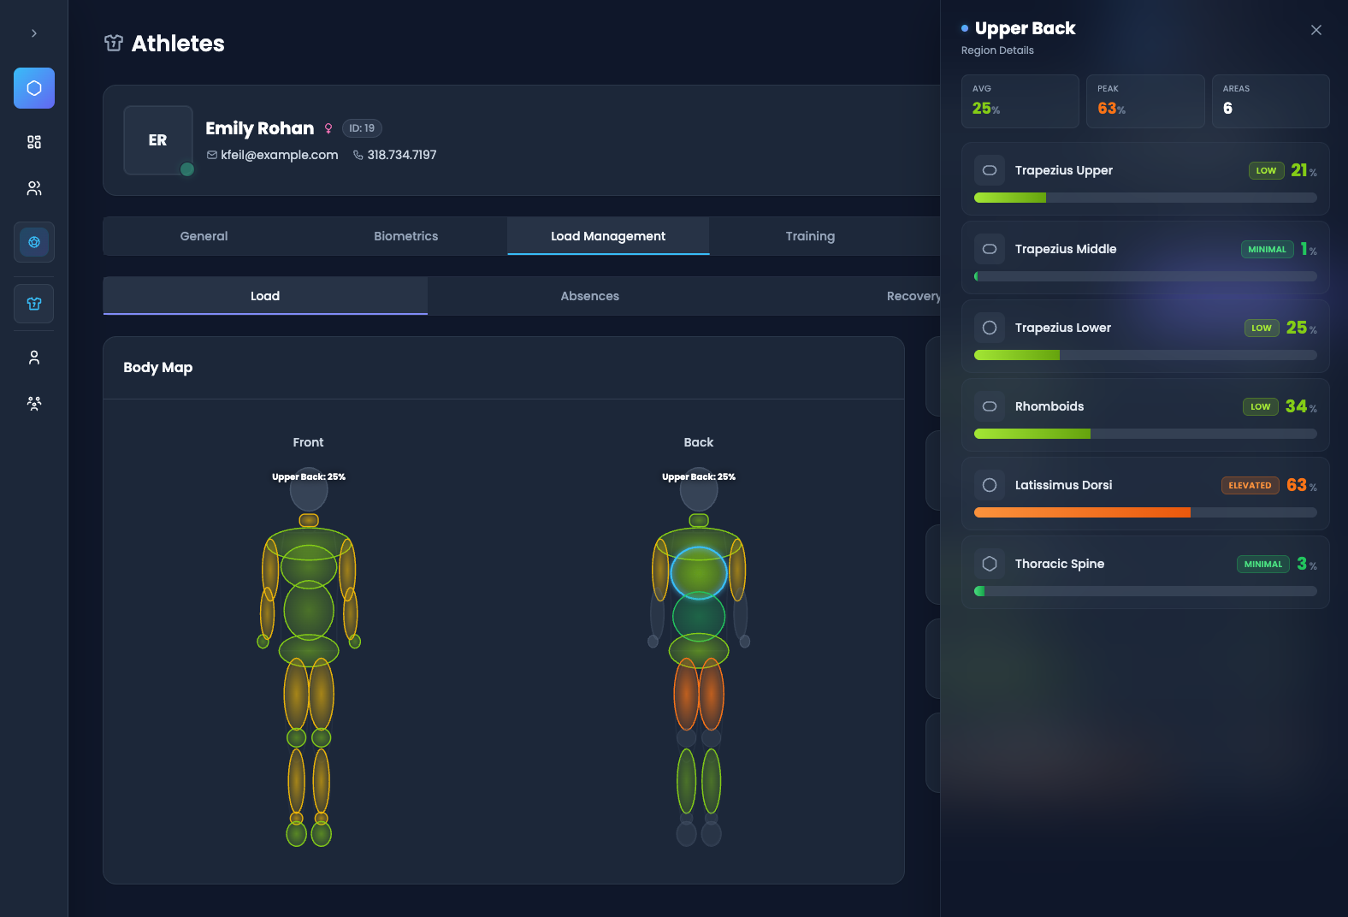Open the jersey Athletes icon in sidebar
Screen dimensions: 1348x917
34,304
